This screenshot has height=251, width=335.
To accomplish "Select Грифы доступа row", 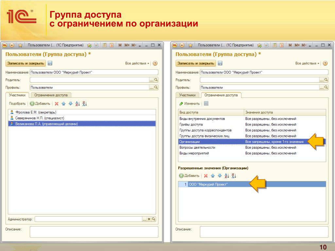I will (252, 125).
